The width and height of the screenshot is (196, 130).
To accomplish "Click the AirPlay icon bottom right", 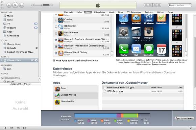I will coord(190,128).
